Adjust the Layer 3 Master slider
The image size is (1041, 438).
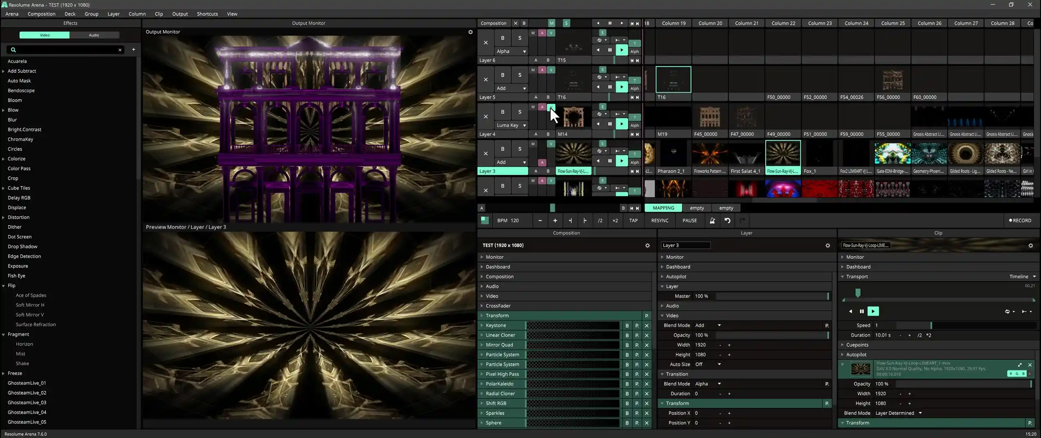coord(772,296)
